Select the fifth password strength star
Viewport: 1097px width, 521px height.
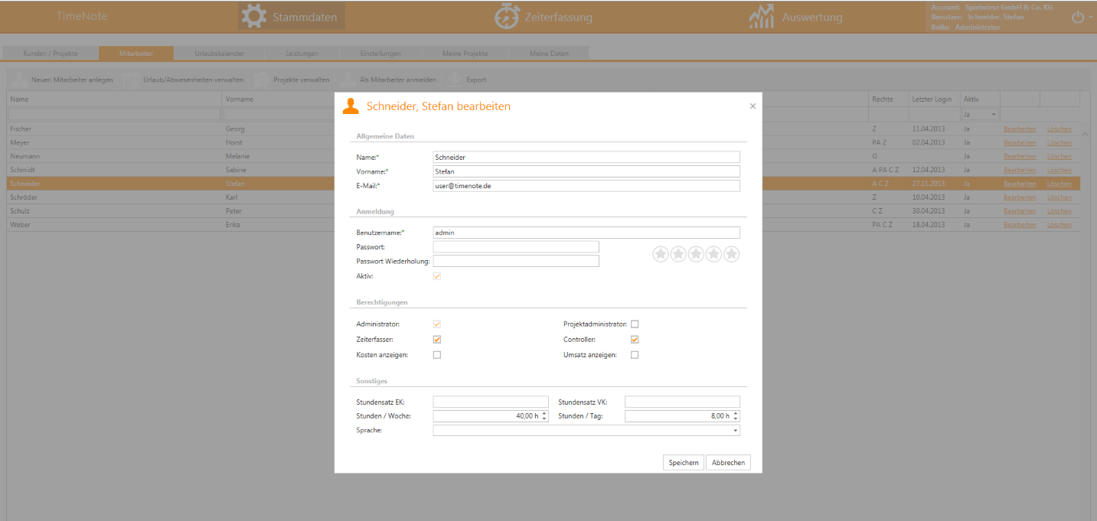(732, 254)
